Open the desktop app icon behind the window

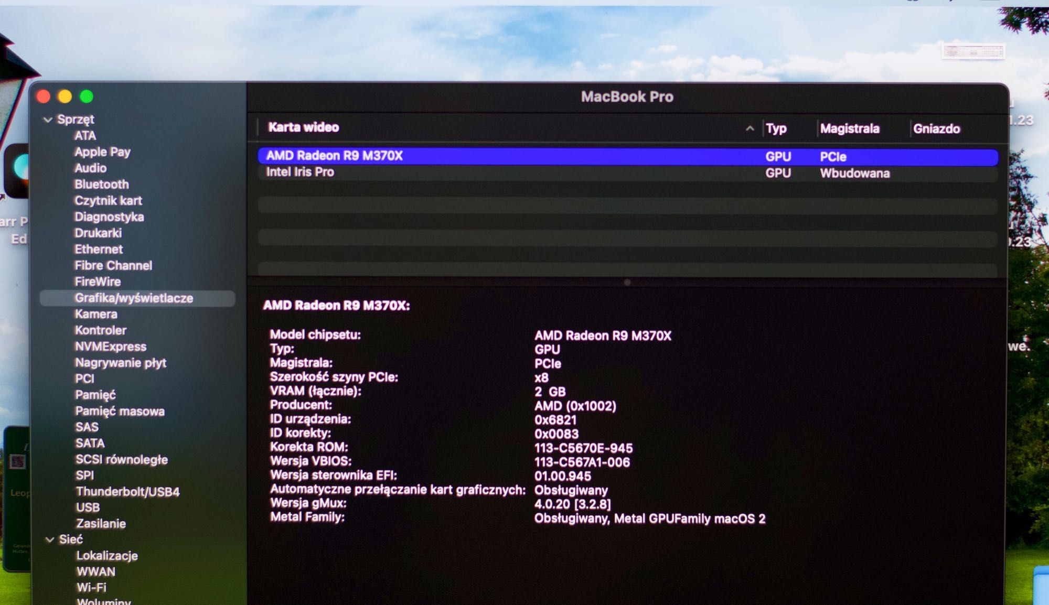17,170
